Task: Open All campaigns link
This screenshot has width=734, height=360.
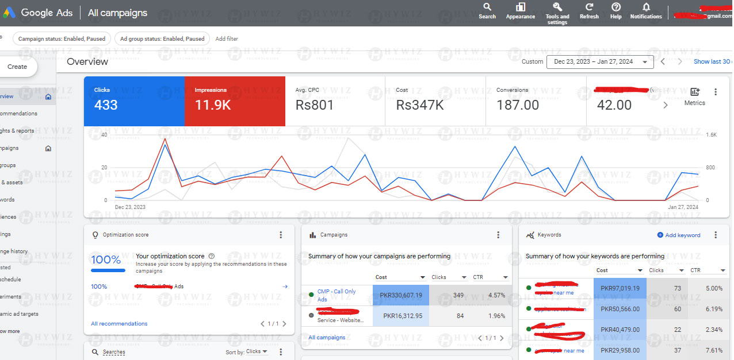Action: point(327,338)
